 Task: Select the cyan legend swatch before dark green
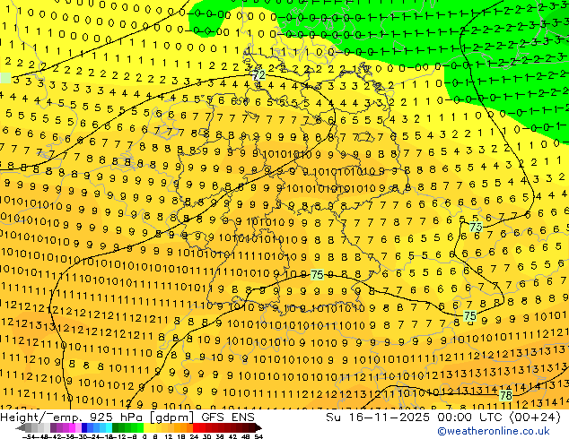tap(109, 427)
